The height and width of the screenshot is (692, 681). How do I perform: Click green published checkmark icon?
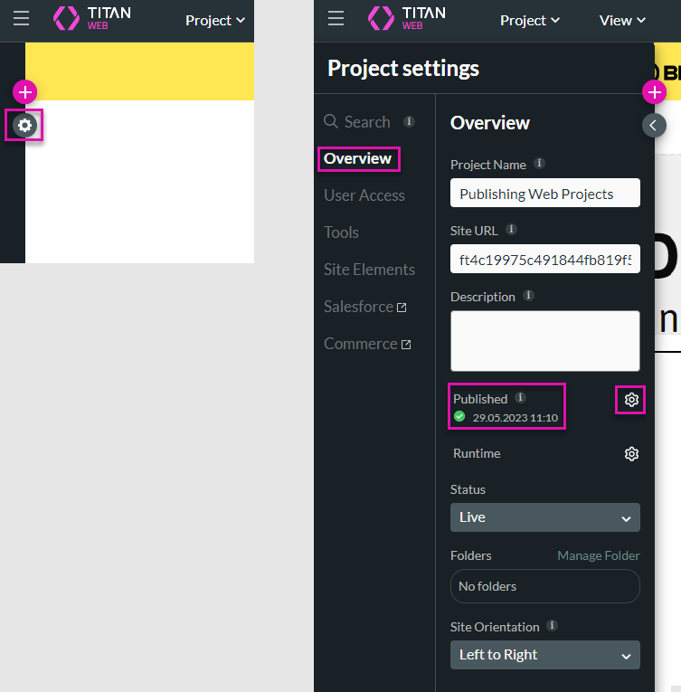point(459,416)
